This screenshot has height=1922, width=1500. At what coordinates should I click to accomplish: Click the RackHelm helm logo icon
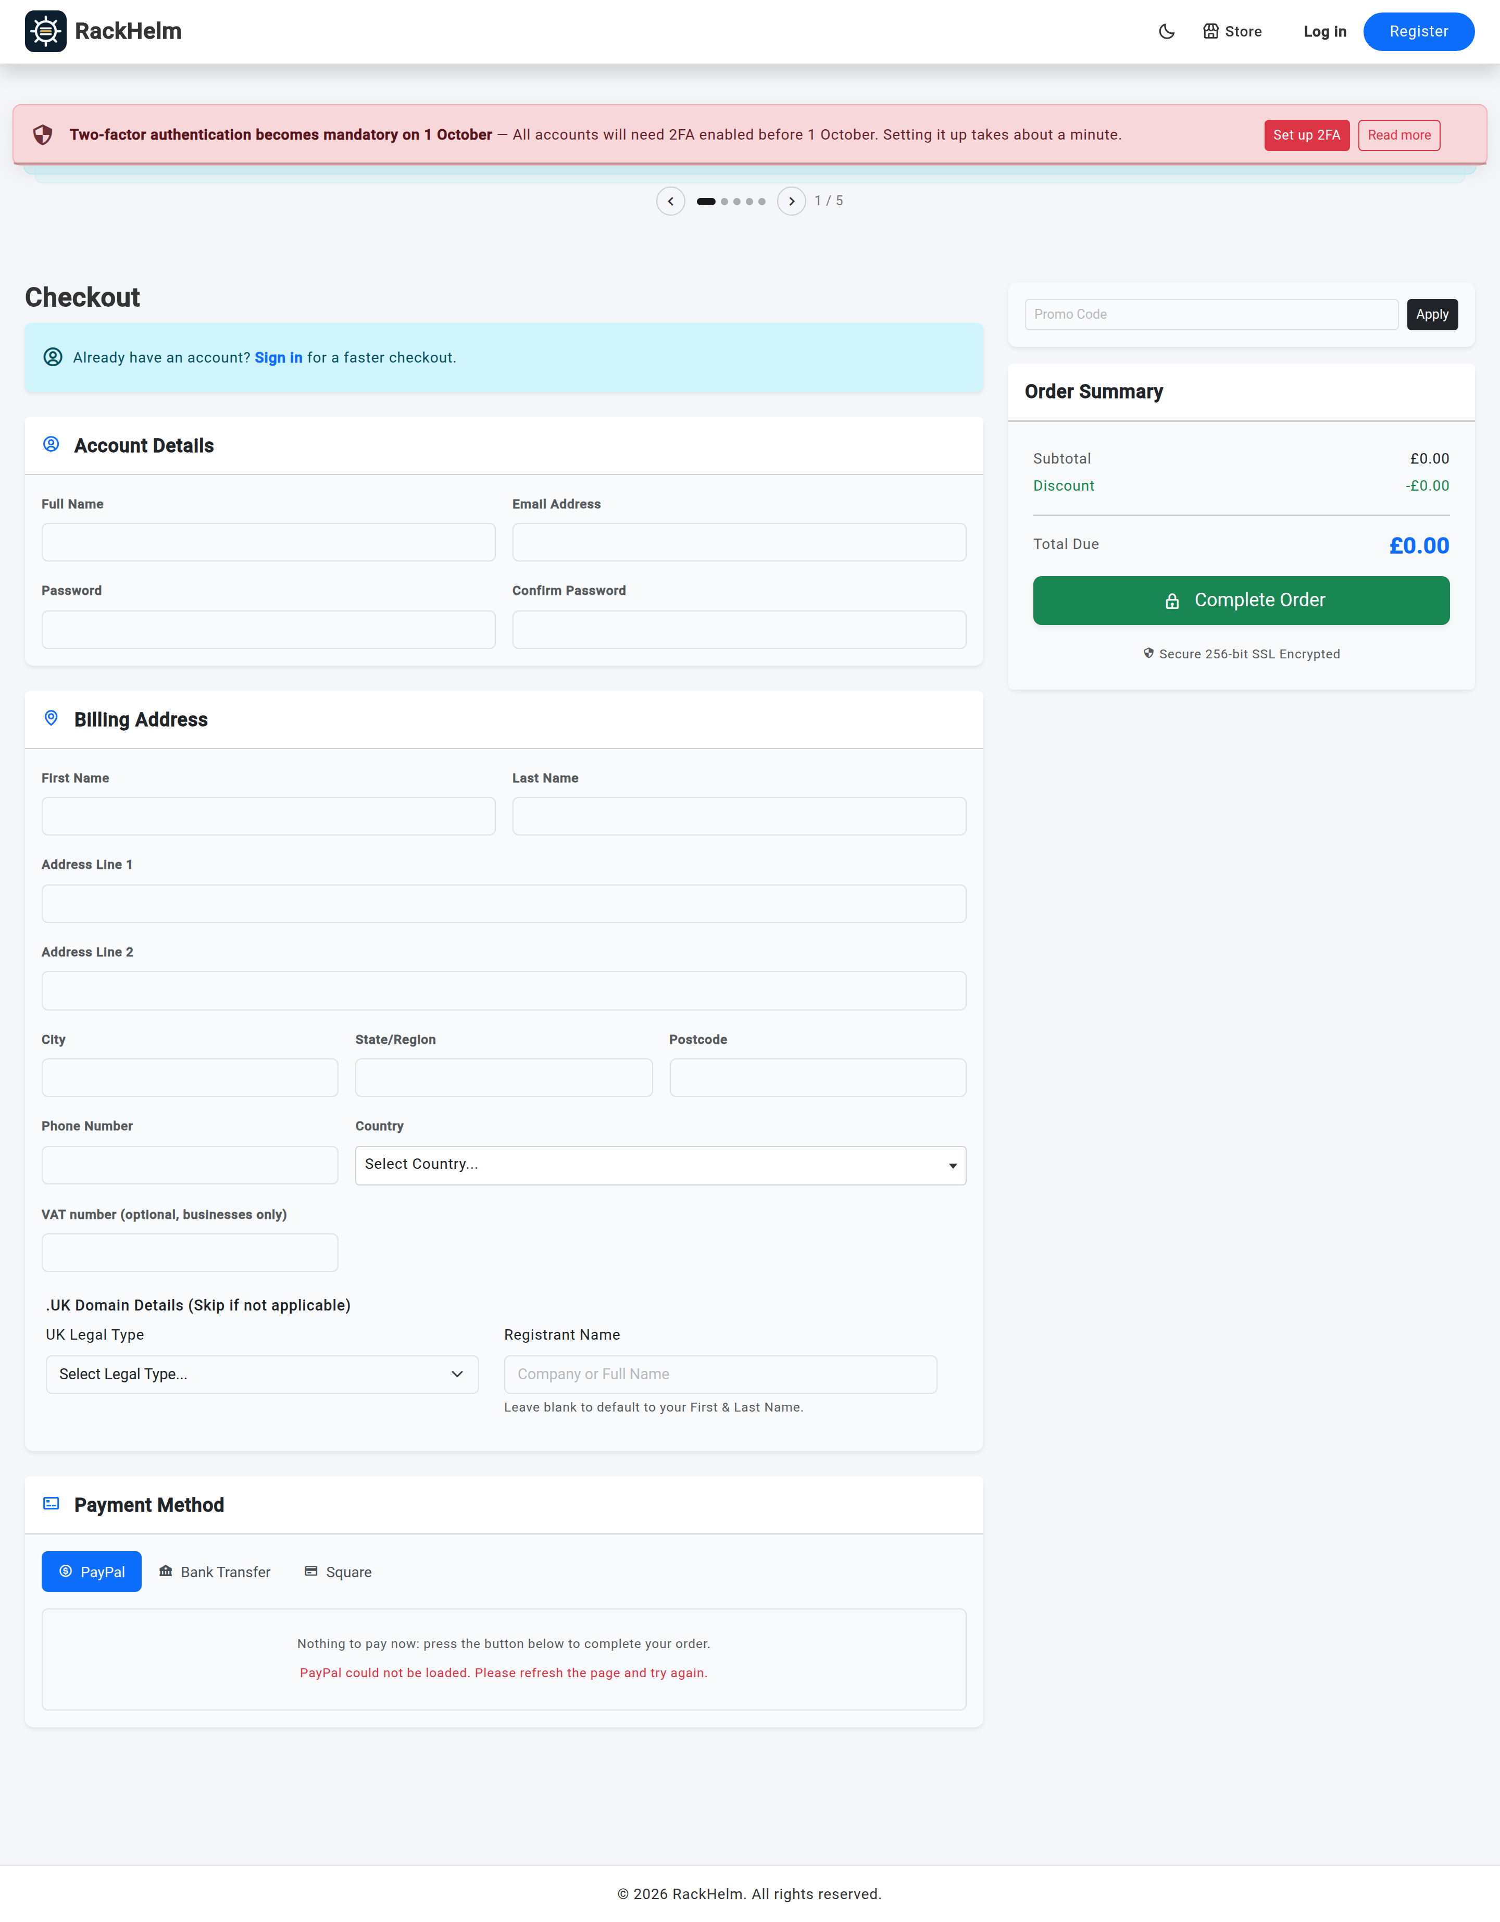46,32
